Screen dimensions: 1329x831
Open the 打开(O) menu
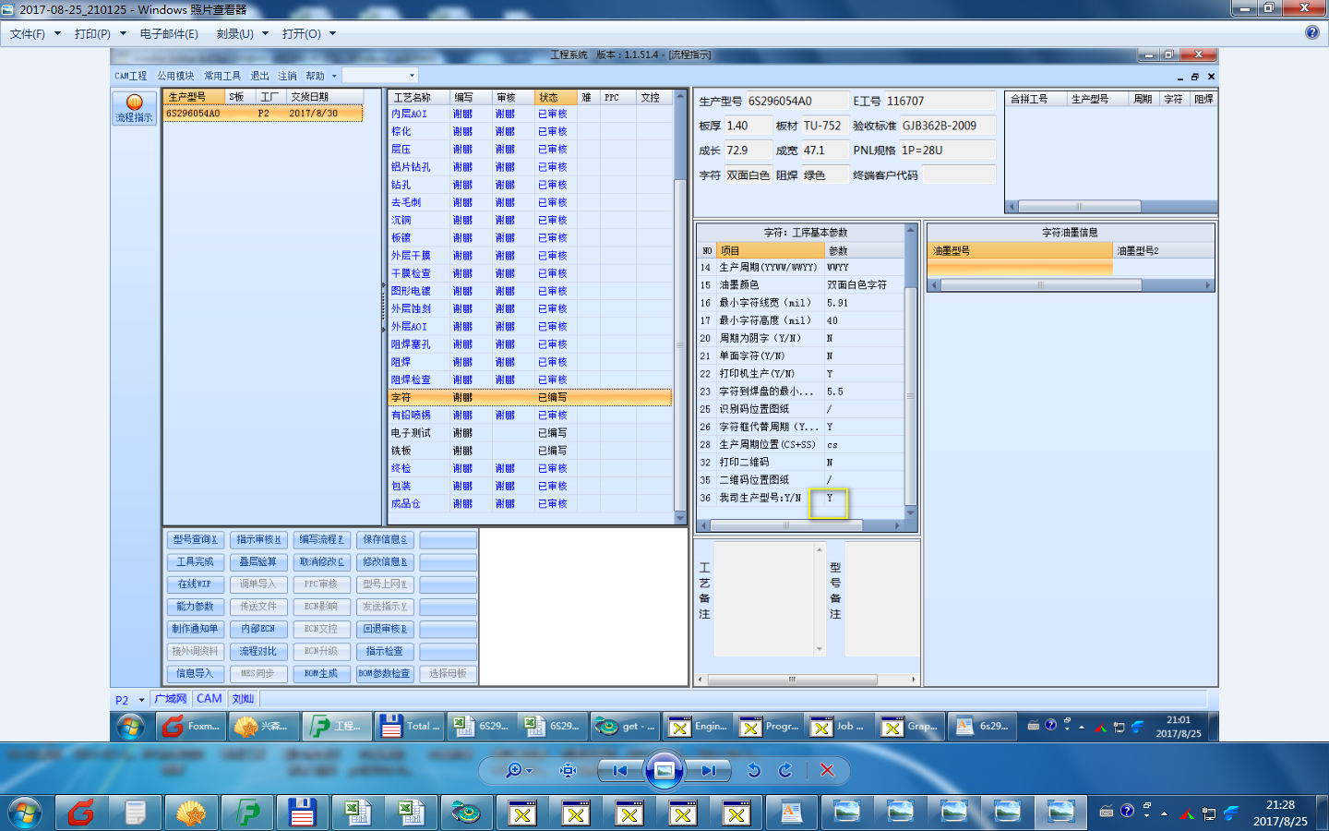(302, 33)
